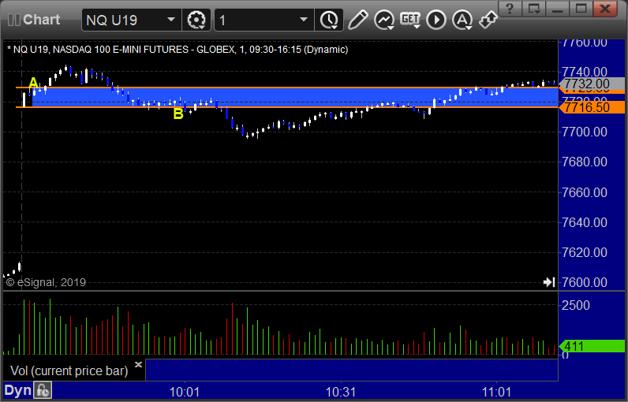Image resolution: width=628 pixels, height=402 pixels.
Task: Toggle the Dyn lock icon
Action: pyautogui.click(x=43, y=390)
